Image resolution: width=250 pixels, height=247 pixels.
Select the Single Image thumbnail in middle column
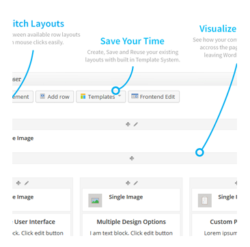(x=95, y=201)
